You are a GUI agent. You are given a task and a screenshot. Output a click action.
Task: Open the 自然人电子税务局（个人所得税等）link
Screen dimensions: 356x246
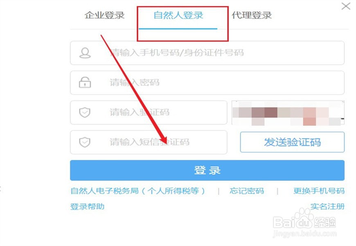tap(138, 191)
